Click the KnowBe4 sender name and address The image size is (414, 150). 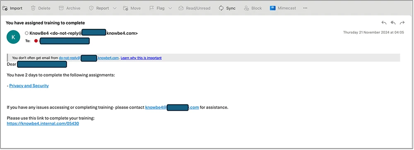(x=84, y=33)
